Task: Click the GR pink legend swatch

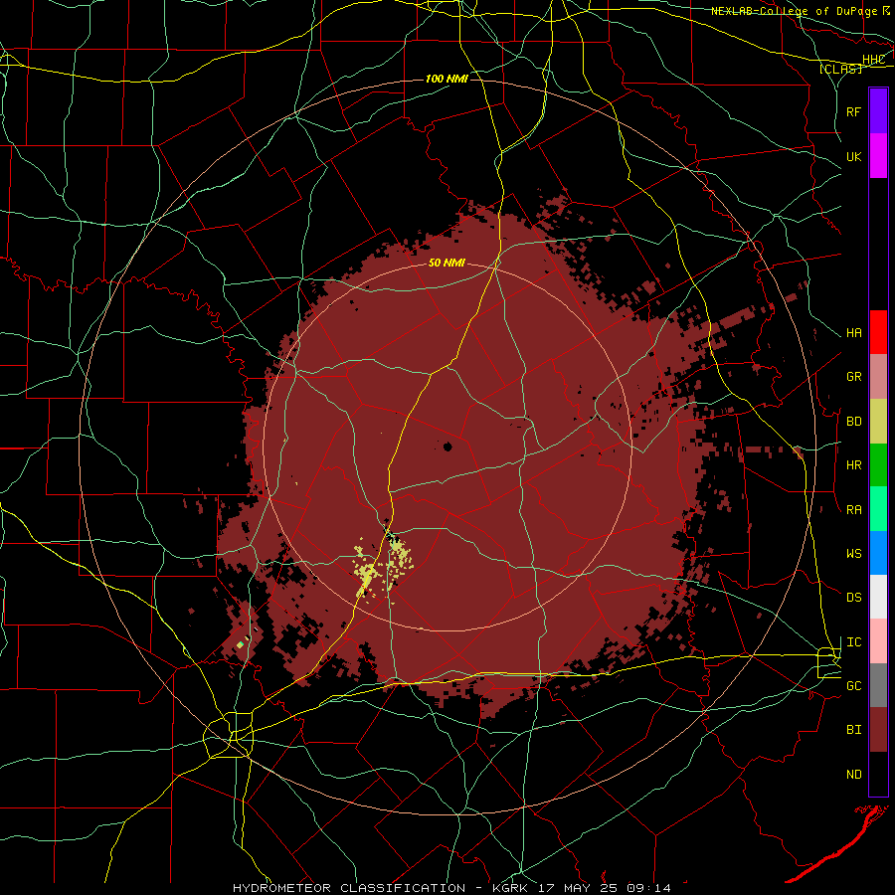Action: pos(878,377)
